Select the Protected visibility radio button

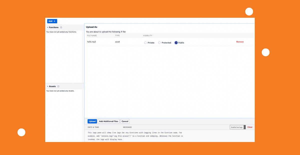(x=159, y=43)
